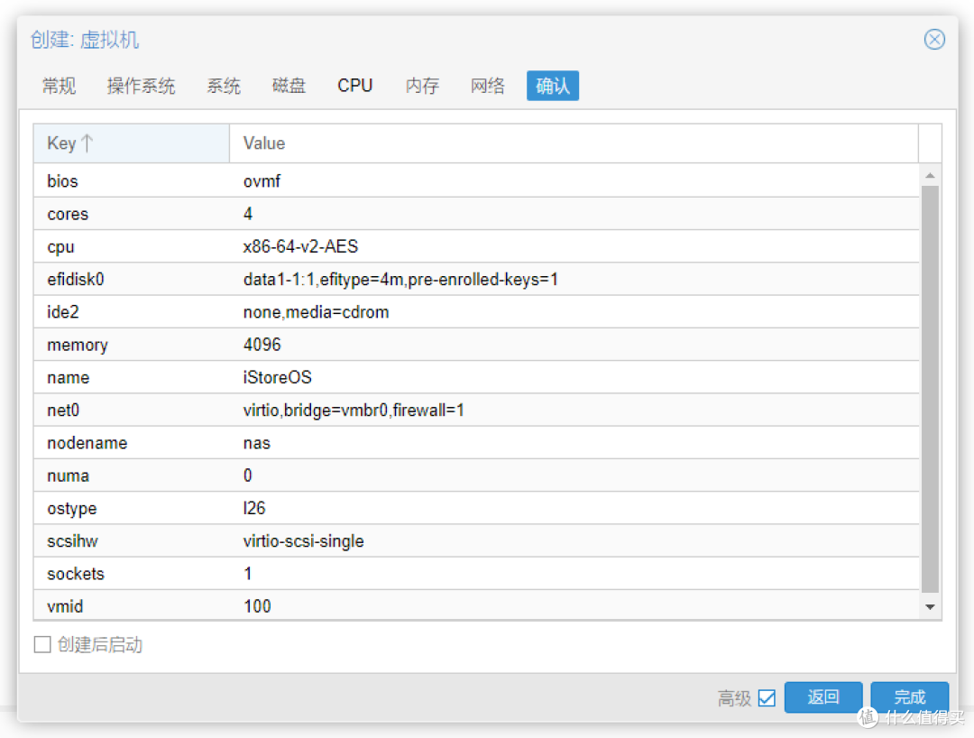The width and height of the screenshot is (974, 738).
Task: Select the vmid 100 row
Action: tap(361, 606)
